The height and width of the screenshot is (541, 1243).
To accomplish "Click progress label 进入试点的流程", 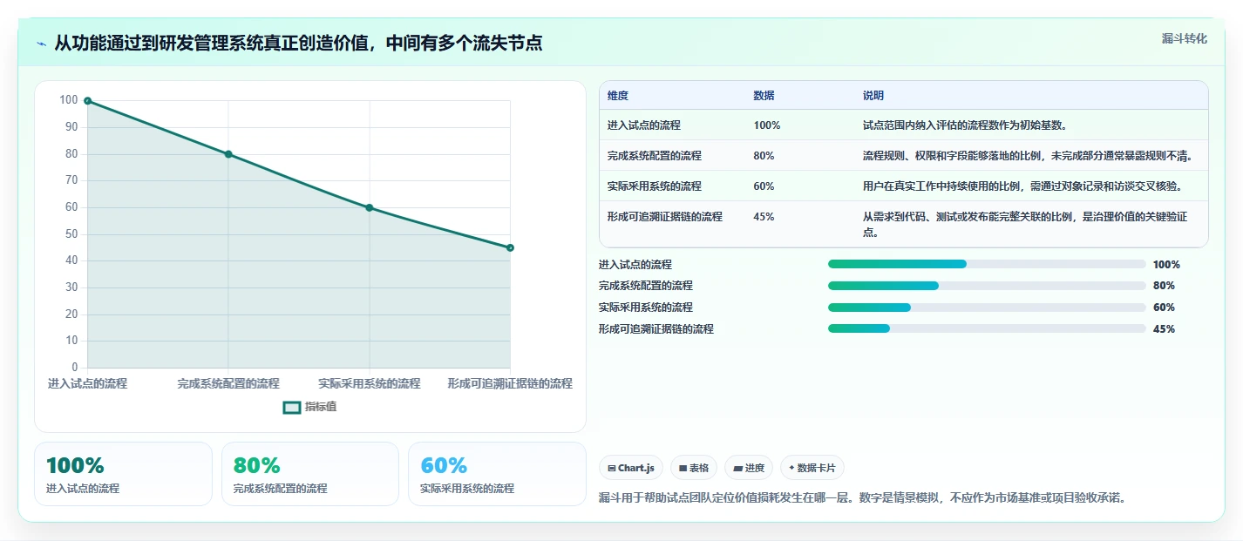I will 635,265.
